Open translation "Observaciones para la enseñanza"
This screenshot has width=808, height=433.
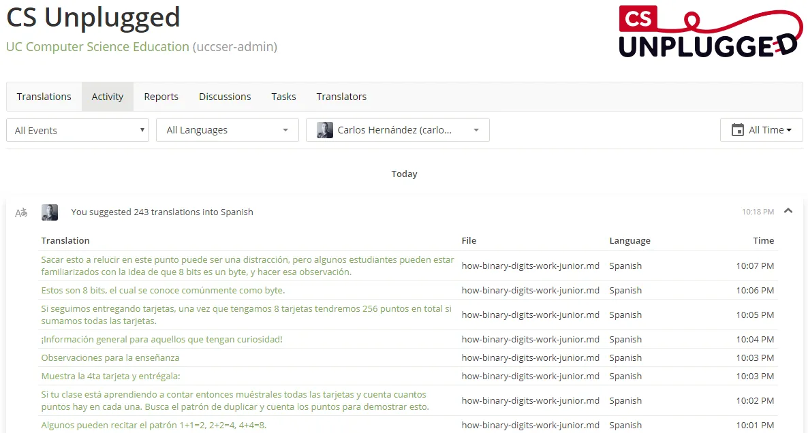pos(110,358)
